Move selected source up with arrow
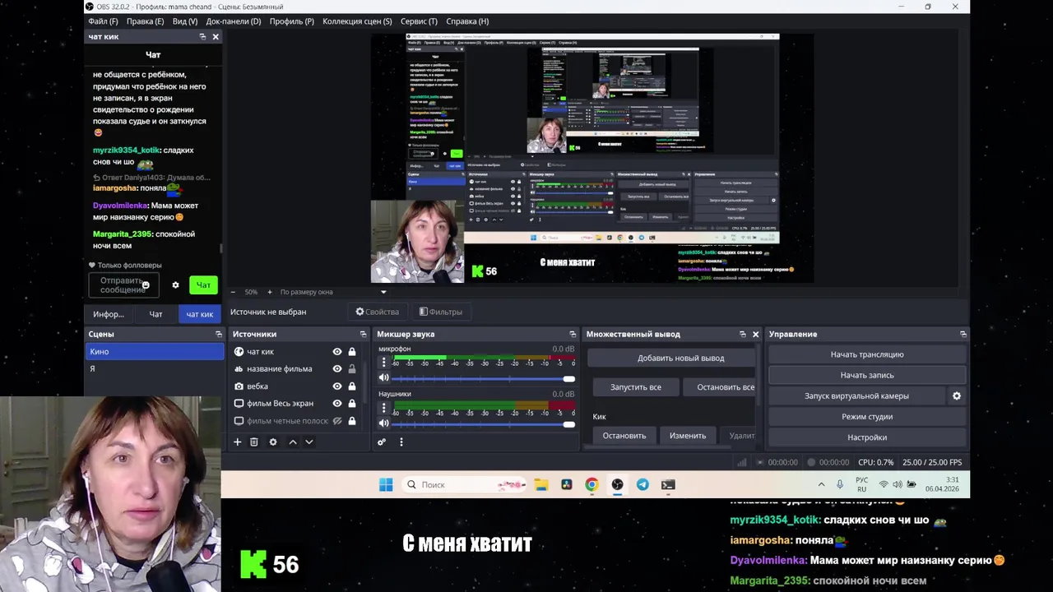 [x=292, y=442]
